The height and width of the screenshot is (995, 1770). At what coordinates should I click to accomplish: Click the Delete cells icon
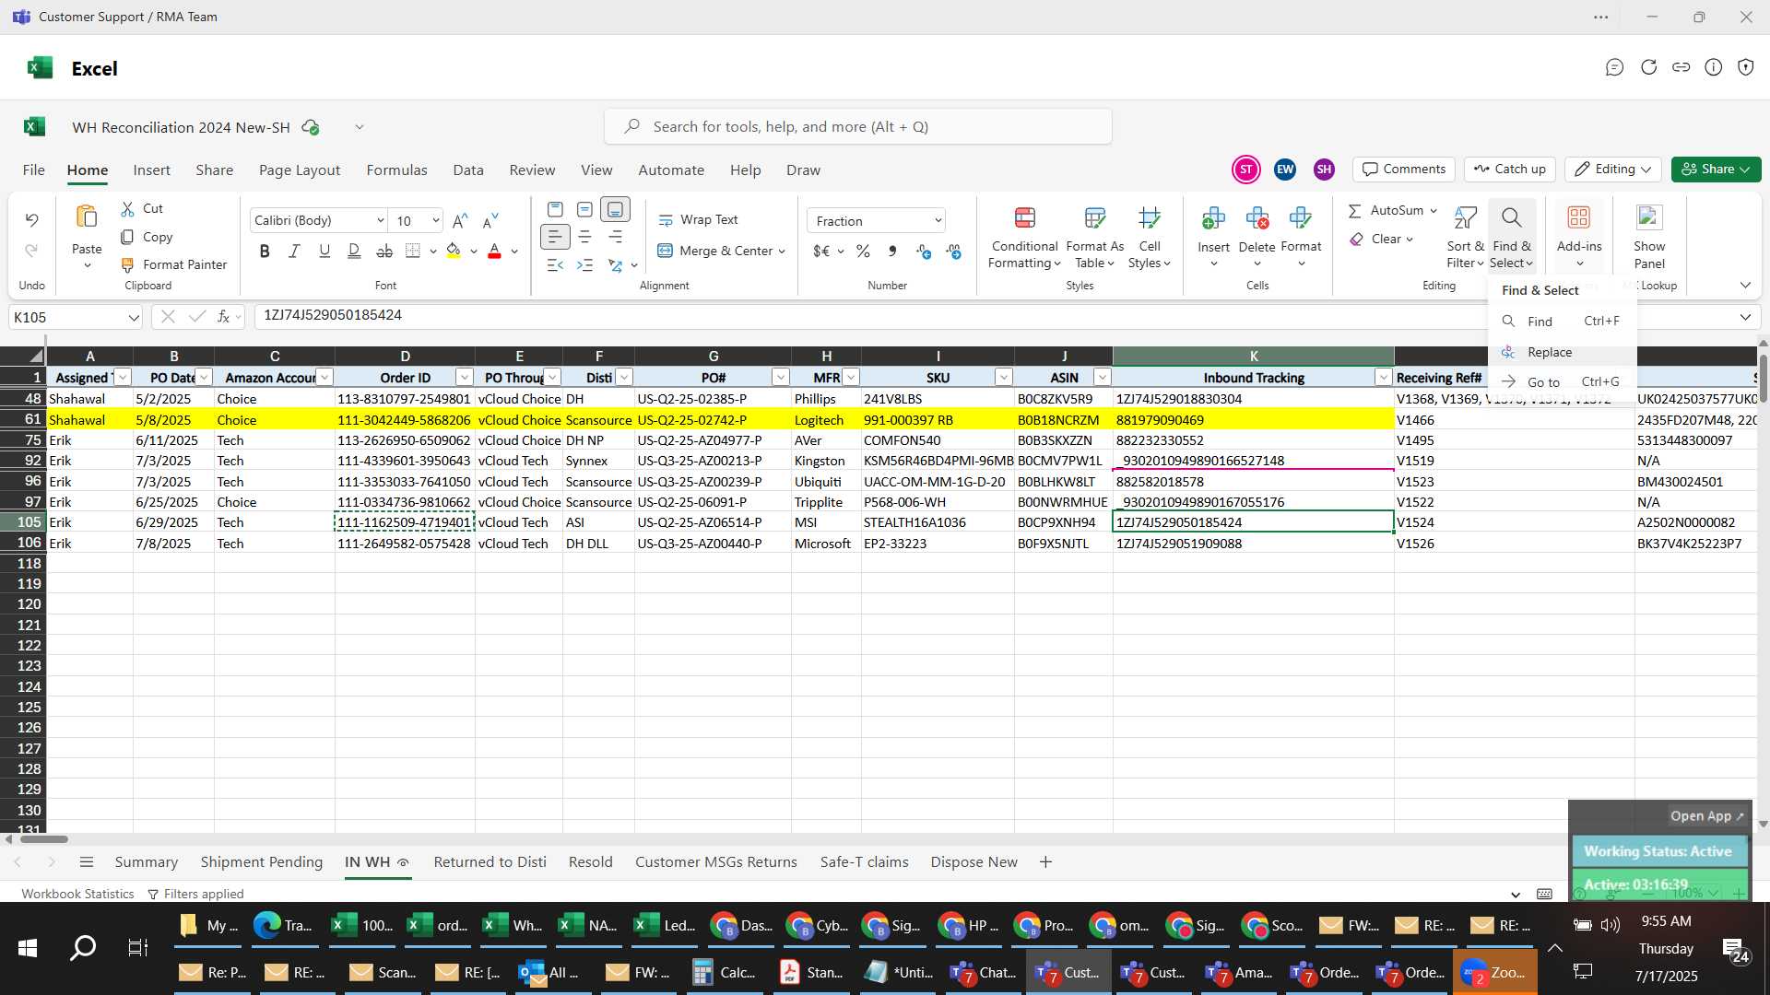pyautogui.click(x=1257, y=218)
